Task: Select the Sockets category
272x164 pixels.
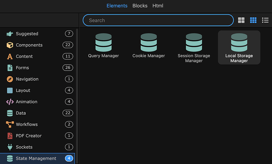Action: [37, 147]
